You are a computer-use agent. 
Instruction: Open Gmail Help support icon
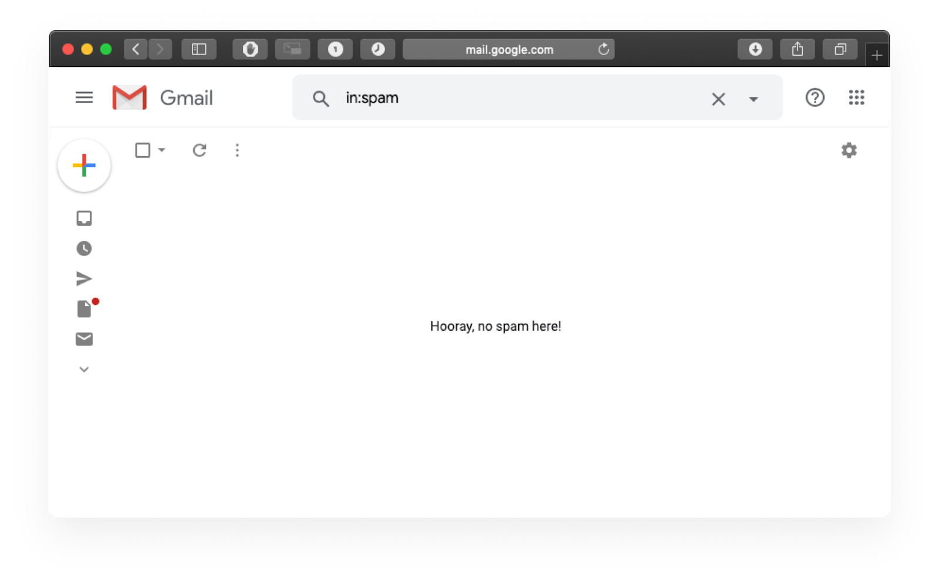[x=815, y=97]
